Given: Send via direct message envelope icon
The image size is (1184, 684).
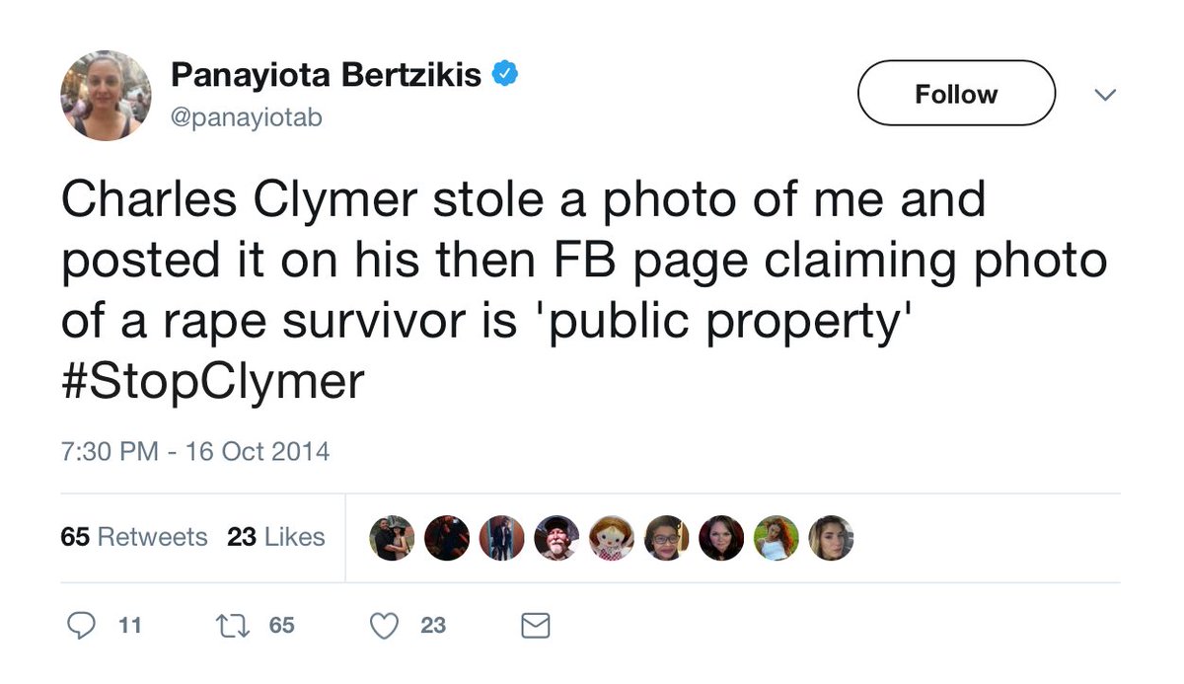Looking at the screenshot, I should click(x=535, y=626).
